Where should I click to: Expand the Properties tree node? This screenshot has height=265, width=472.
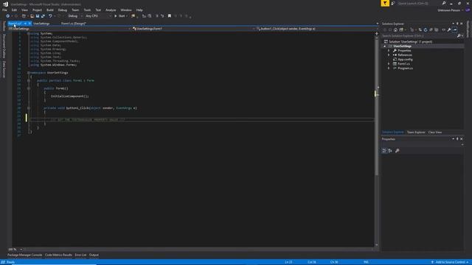[389, 51]
